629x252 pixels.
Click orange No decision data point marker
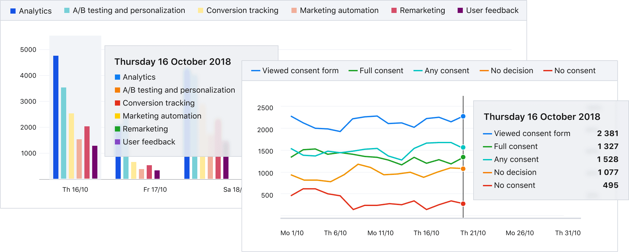pos(463,169)
